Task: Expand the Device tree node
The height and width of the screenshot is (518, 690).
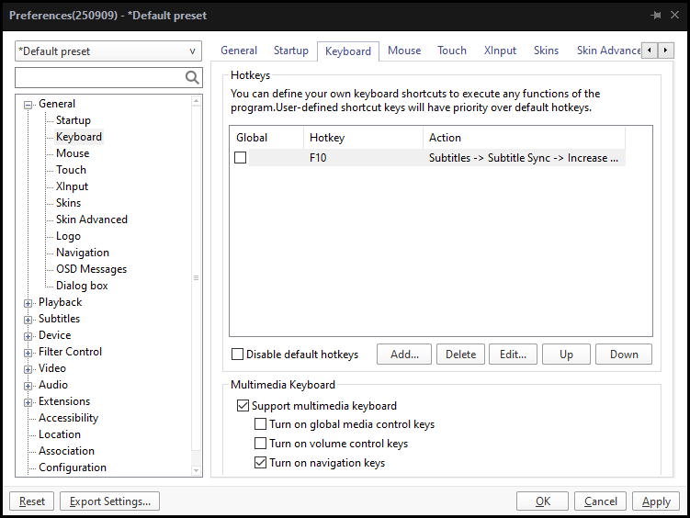Action: [28, 336]
